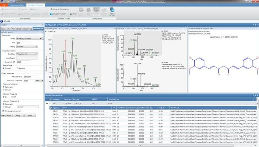Click the Apply button
This screenshot has width=259, height=147.
18,116
